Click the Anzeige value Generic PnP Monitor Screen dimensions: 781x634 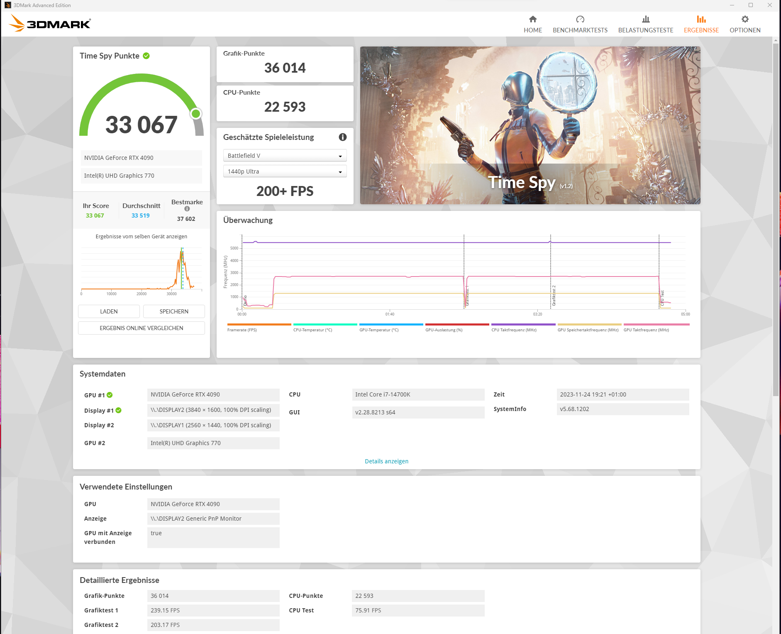[213, 519]
